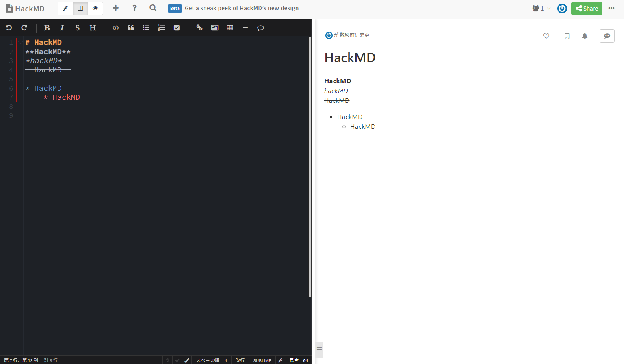This screenshot has width=624, height=364.
Task: Click the green Share button
Action: 587,8
